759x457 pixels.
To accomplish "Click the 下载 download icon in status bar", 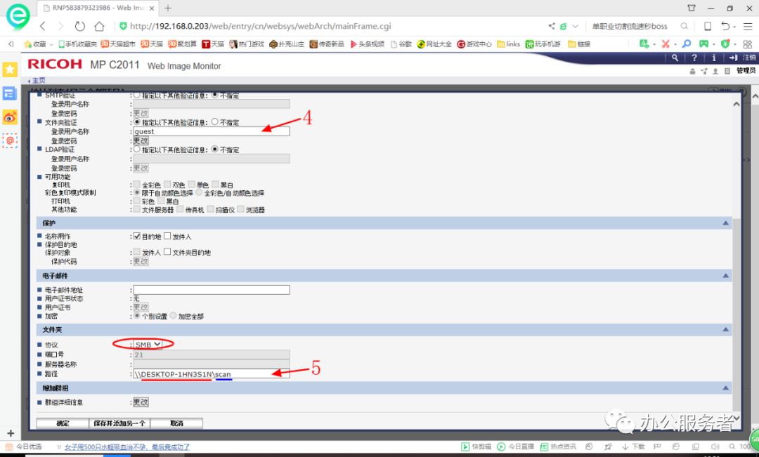I will tap(633, 447).
